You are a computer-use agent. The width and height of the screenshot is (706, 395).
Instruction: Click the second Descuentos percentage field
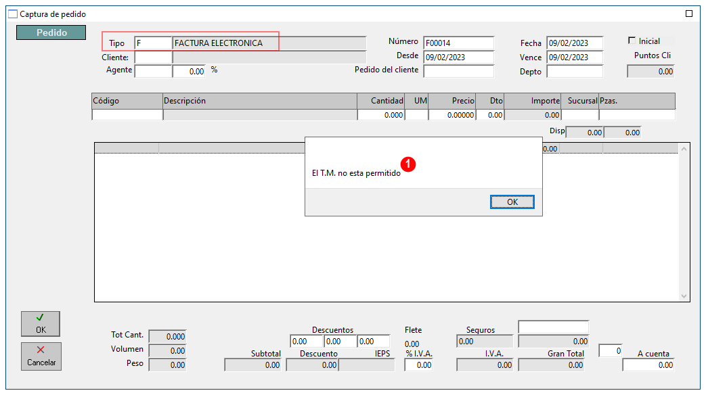pos(340,342)
